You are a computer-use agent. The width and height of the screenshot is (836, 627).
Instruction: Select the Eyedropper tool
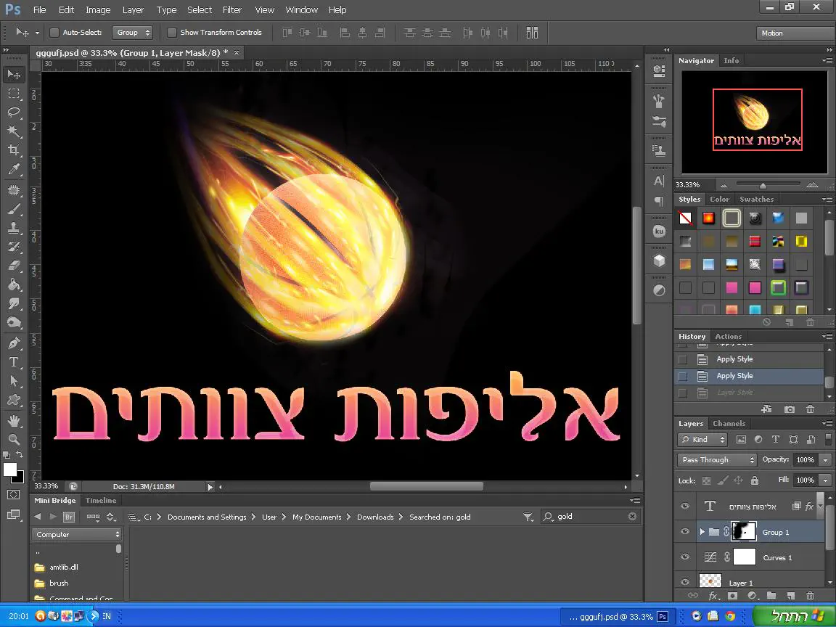coord(14,170)
